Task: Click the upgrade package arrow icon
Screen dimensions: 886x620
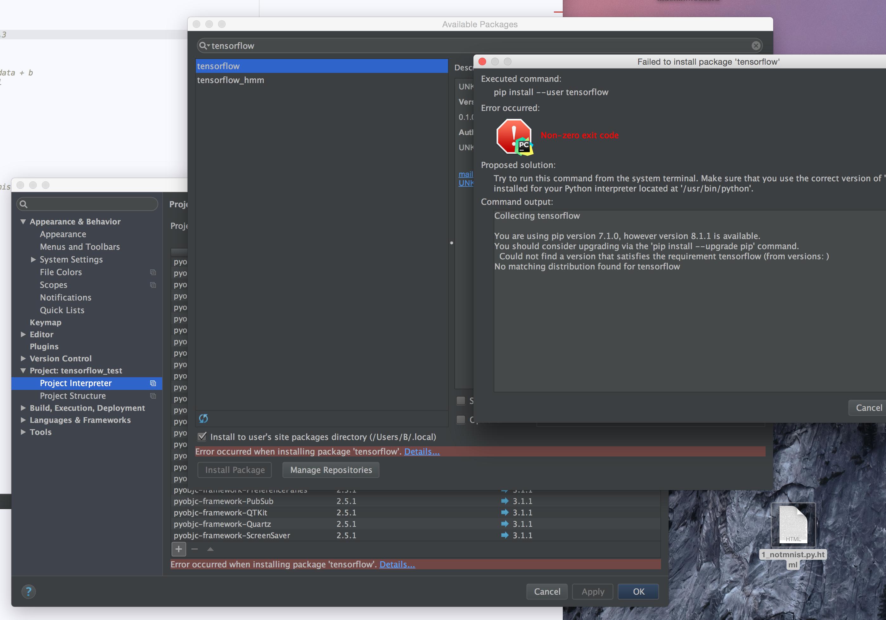Action: pyautogui.click(x=210, y=549)
